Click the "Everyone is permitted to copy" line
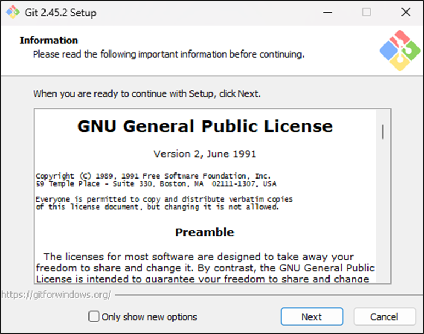 pyautogui.click(x=164, y=199)
